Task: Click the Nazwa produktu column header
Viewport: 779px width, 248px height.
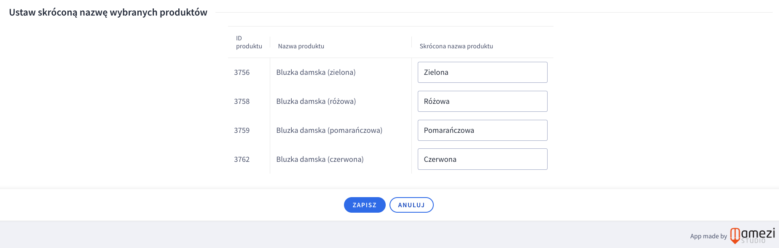Action: click(x=301, y=46)
